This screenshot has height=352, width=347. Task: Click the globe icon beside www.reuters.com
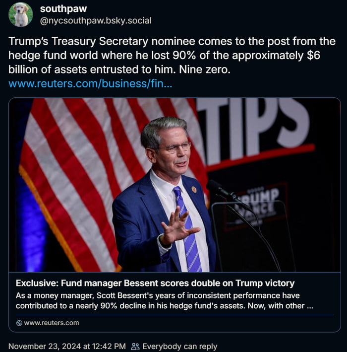[19, 323]
